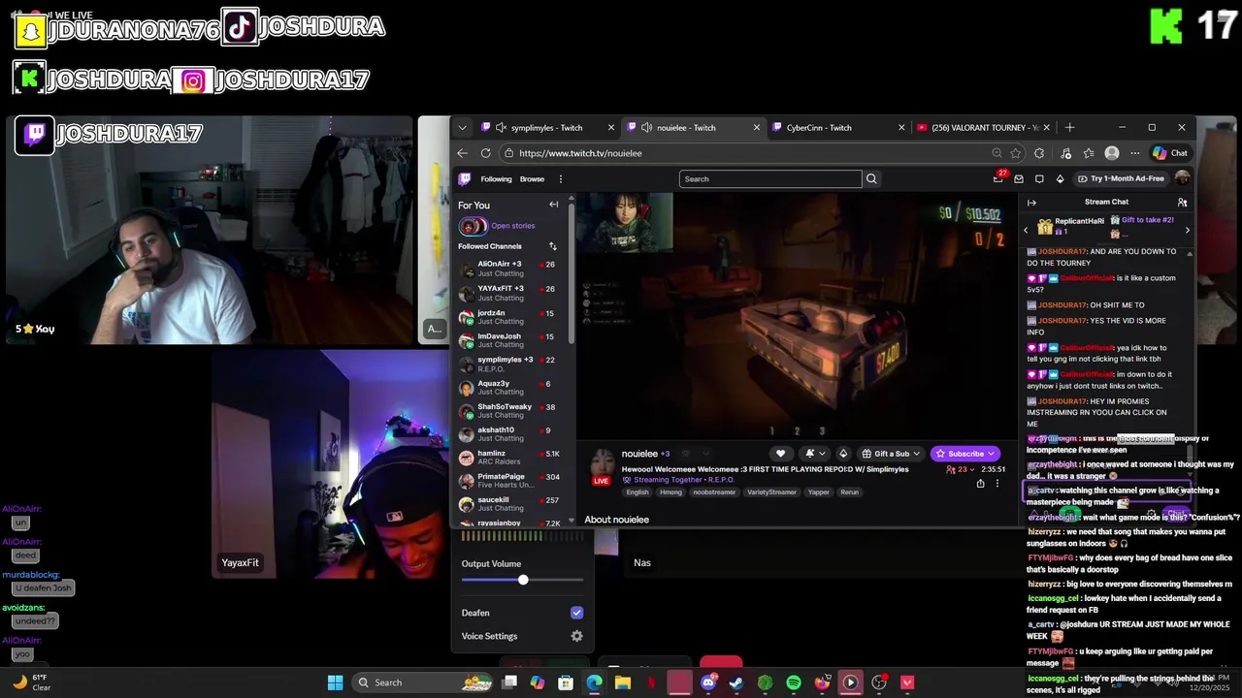Adjust the Output Volume slider

tap(522, 580)
